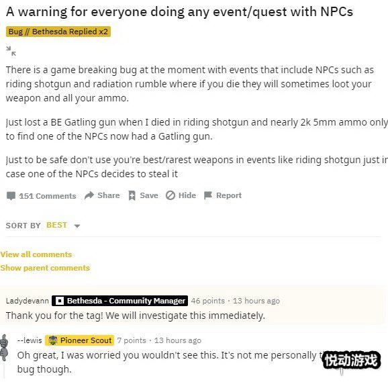The height and width of the screenshot is (382, 388).
Task: Click the post title about NPC events
Action: [x=179, y=11]
